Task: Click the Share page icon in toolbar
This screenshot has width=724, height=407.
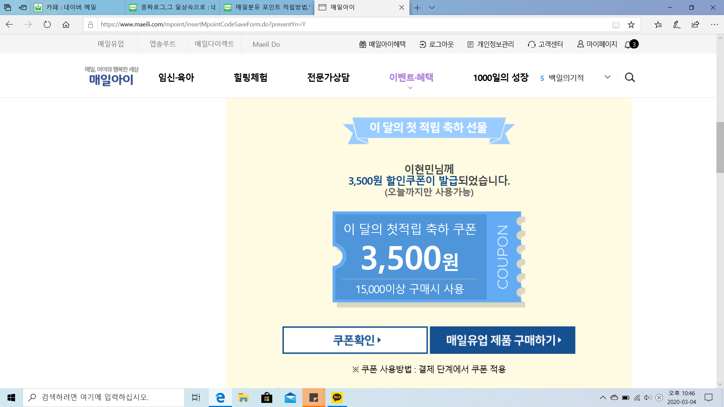Action: click(x=695, y=24)
